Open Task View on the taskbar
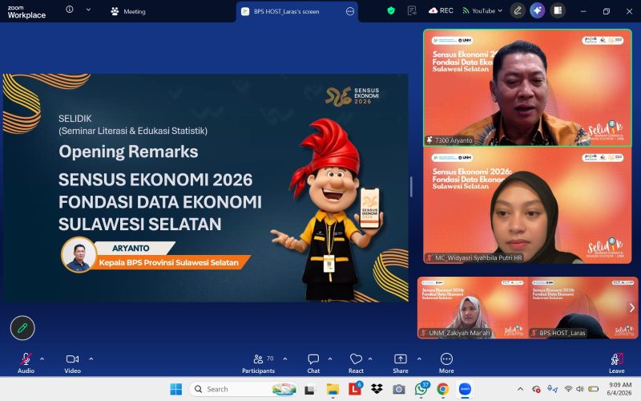641x401 pixels. point(309,389)
